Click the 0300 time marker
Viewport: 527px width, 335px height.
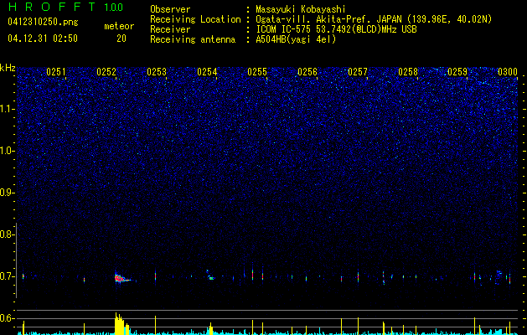pos(508,72)
